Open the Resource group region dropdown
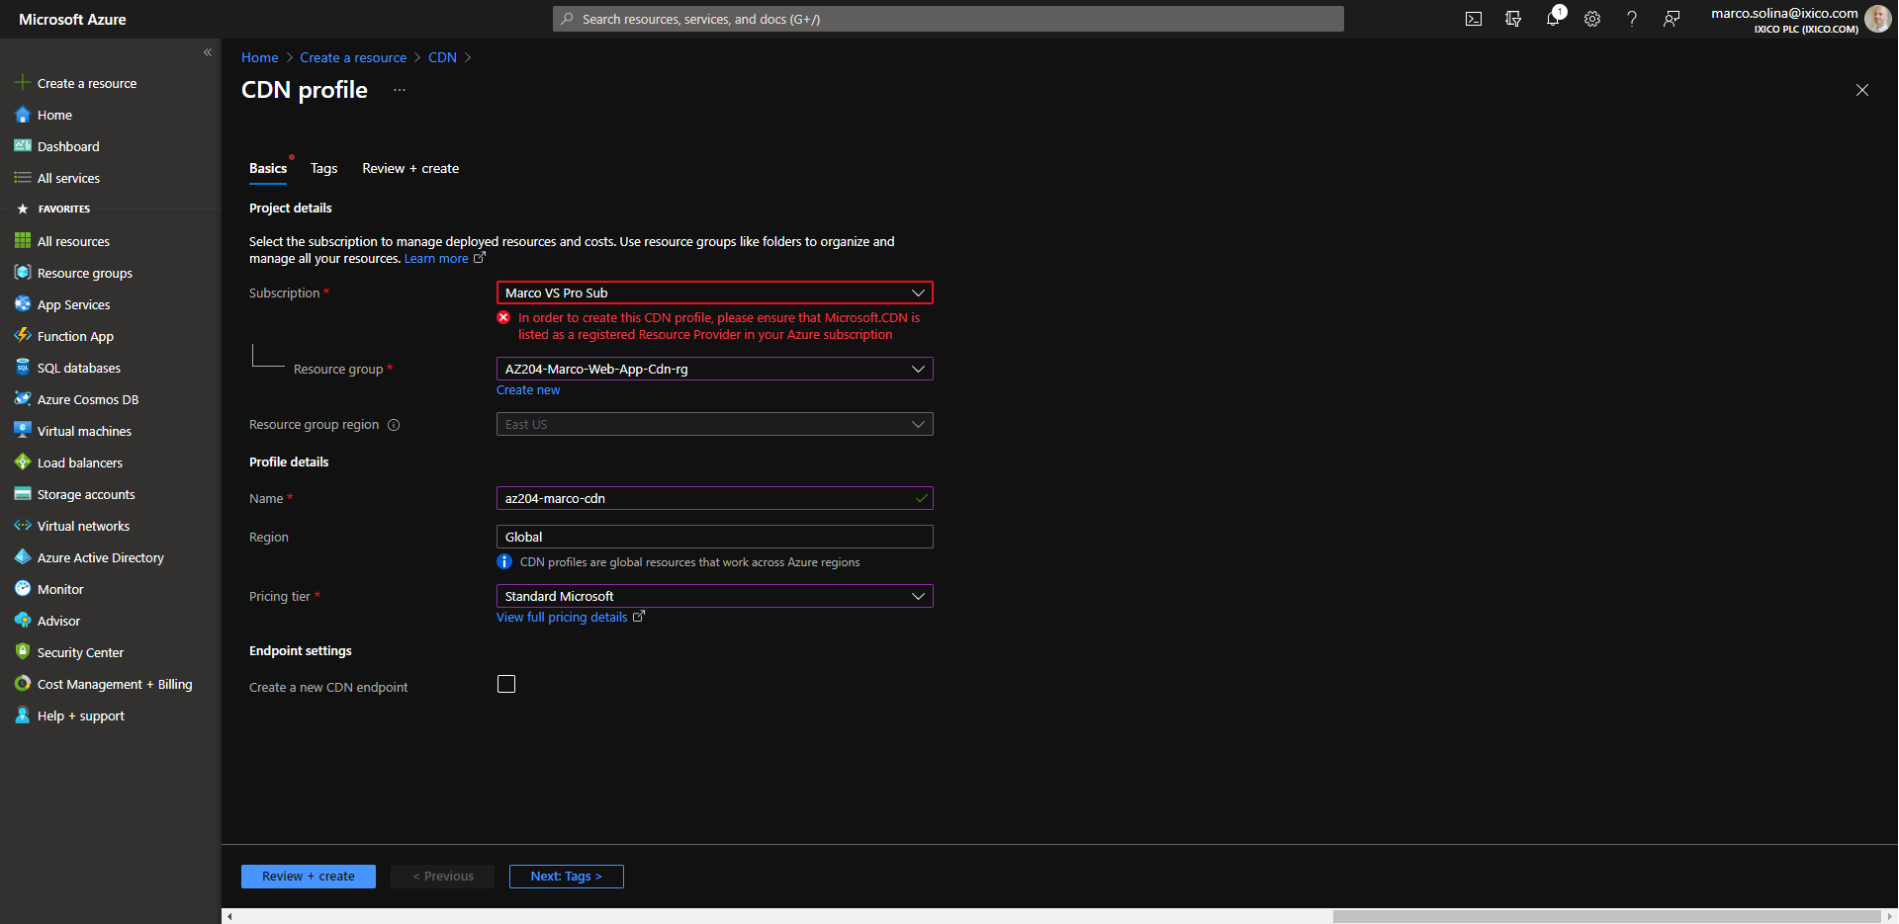Viewport: 1899px width, 924px height. point(714,424)
